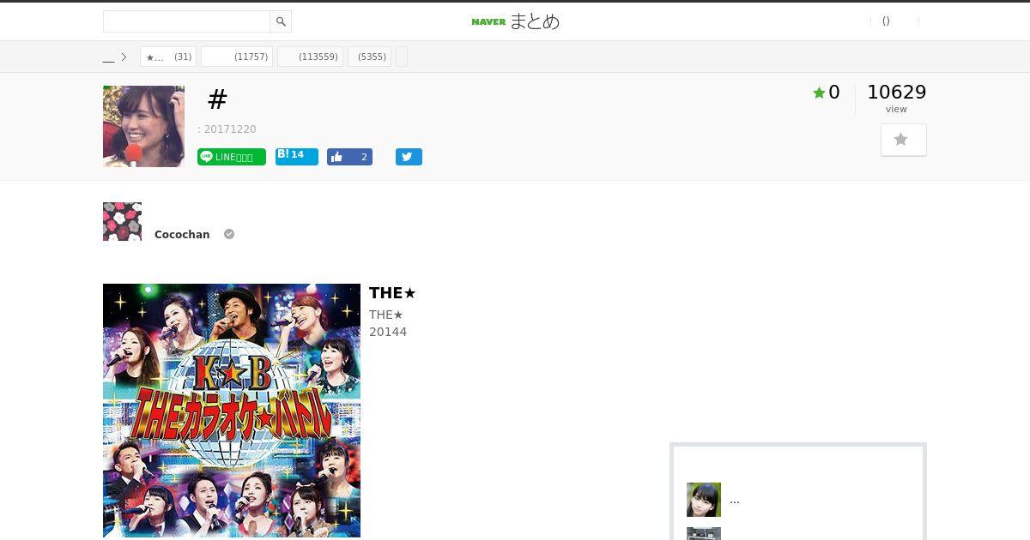The height and width of the screenshot is (540, 1030).
Task: Click the 20144 text under THE★
Action: (x=388, y=332)
